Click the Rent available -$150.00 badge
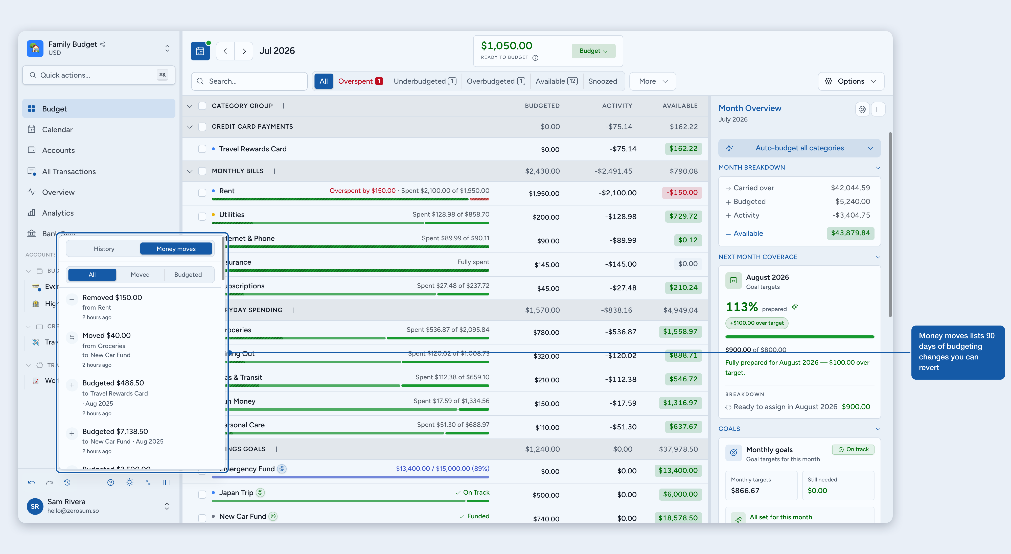This screenshot has height=554, width=1011. (x=682, y=193)
